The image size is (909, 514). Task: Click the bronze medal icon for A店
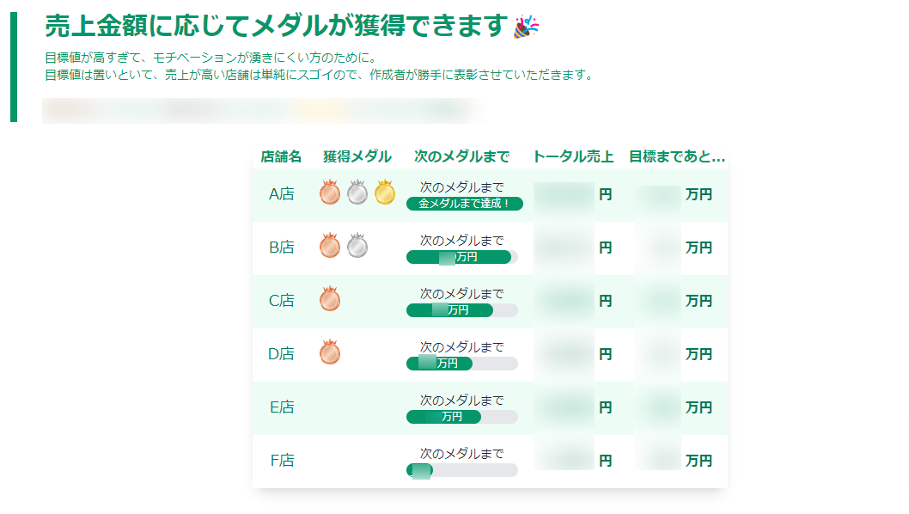(x=331, y=193)
